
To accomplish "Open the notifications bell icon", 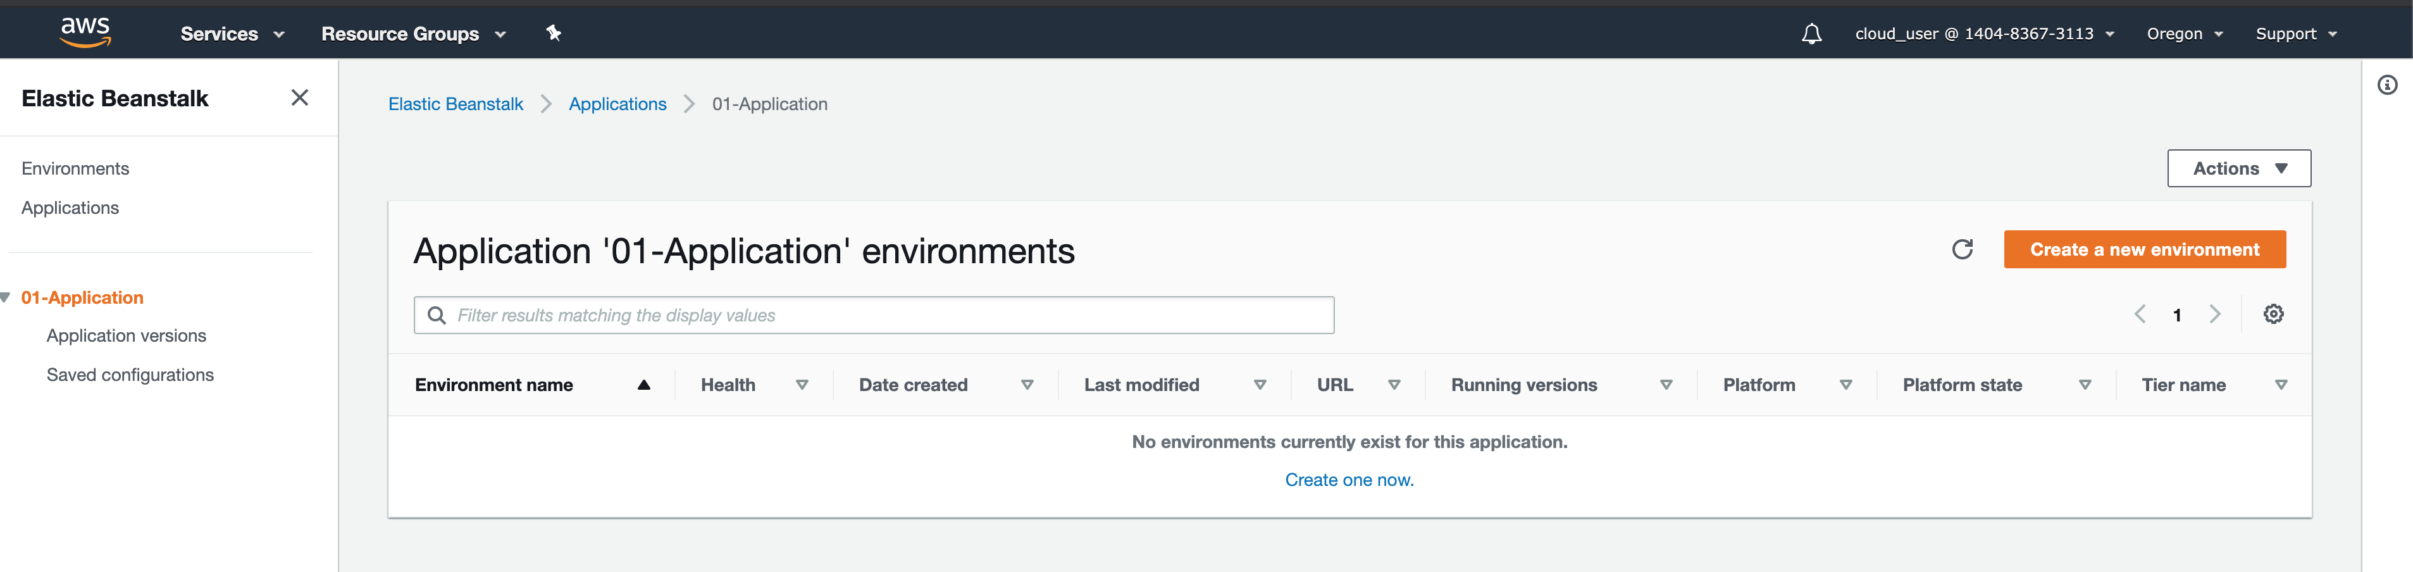I will tap(1811, 34).
